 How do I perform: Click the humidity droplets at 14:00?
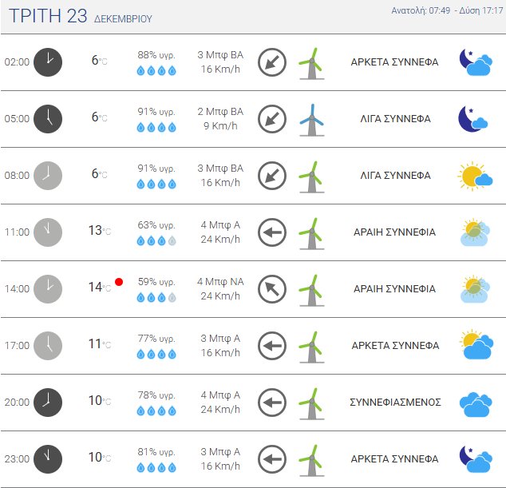pos(156,297)
